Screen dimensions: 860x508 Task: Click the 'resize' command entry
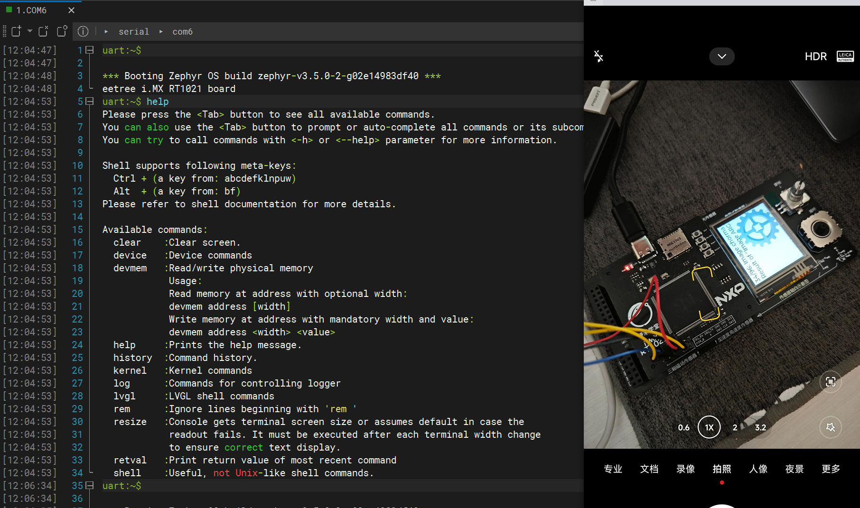click(x=130, y=422)
